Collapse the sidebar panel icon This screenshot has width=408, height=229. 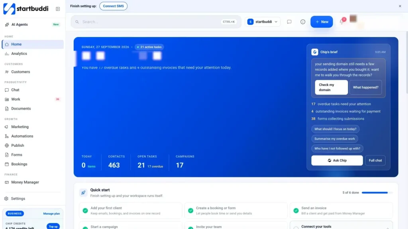tap(58, 9)
